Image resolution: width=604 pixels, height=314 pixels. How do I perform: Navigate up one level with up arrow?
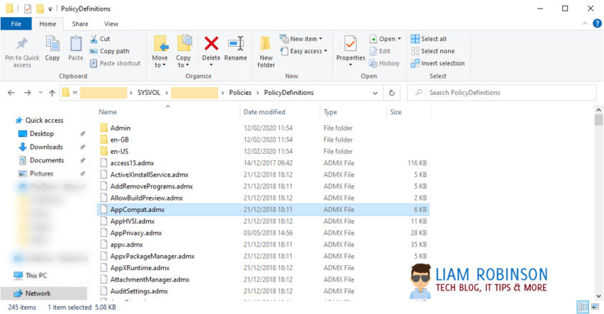(52, 93)
